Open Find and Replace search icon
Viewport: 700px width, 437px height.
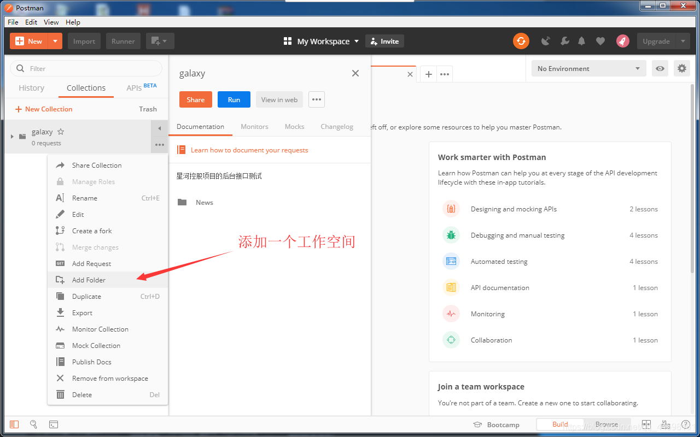coord(33,424)
